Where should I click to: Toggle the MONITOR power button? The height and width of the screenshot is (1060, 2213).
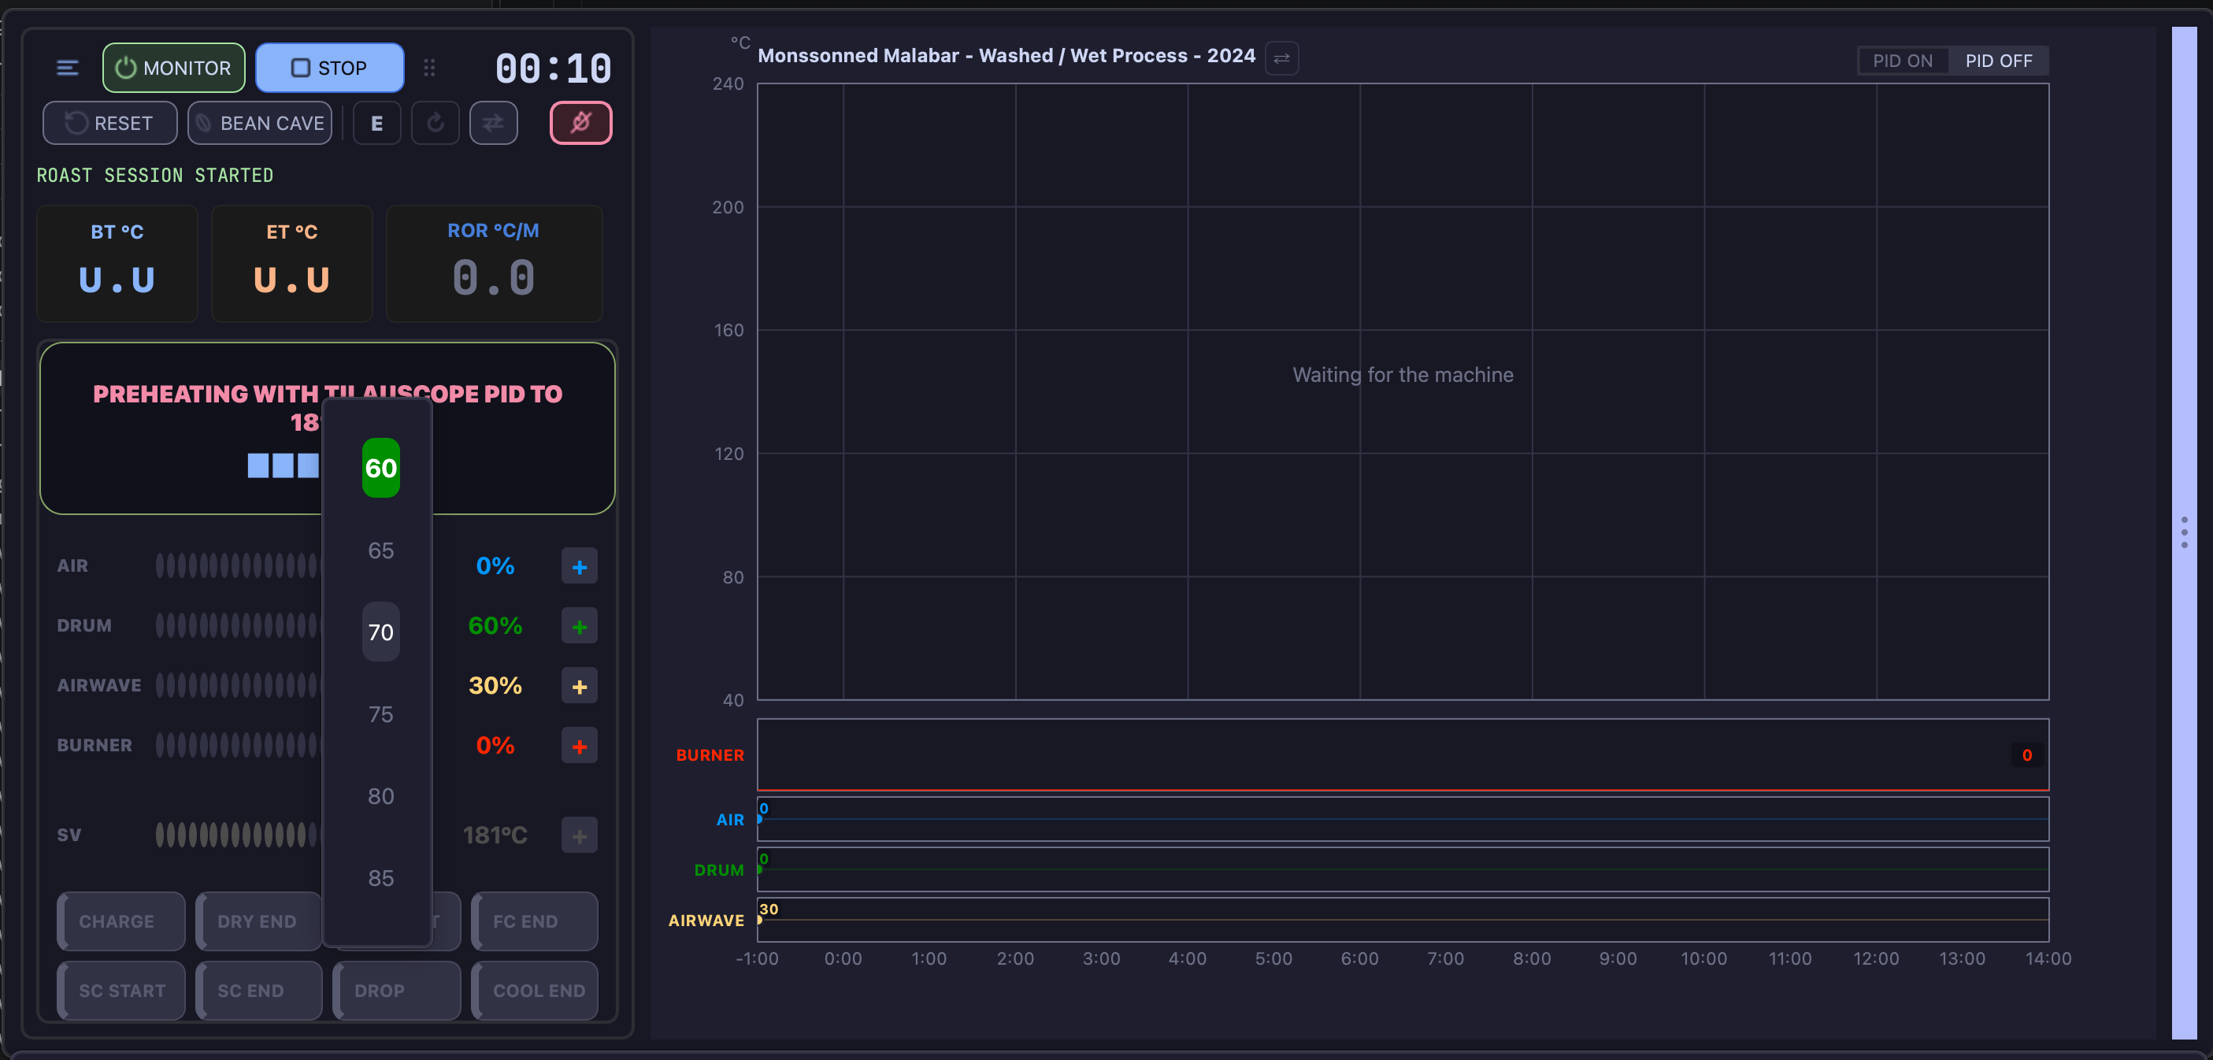pyautogui.click(x=173, y=68)
